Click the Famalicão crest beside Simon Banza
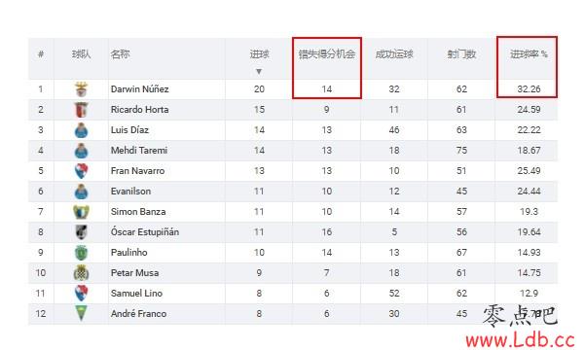 [x=81, y=212]
